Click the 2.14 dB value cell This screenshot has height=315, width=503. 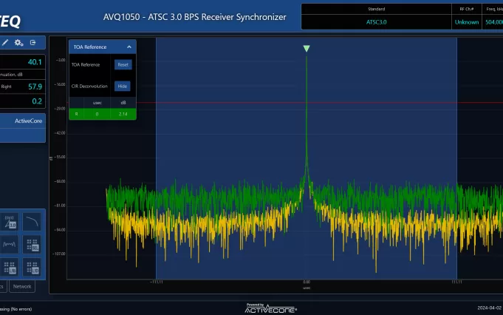[123, 114]
